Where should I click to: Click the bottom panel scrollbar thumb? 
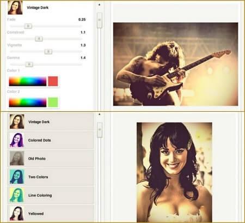click(100, 130)
